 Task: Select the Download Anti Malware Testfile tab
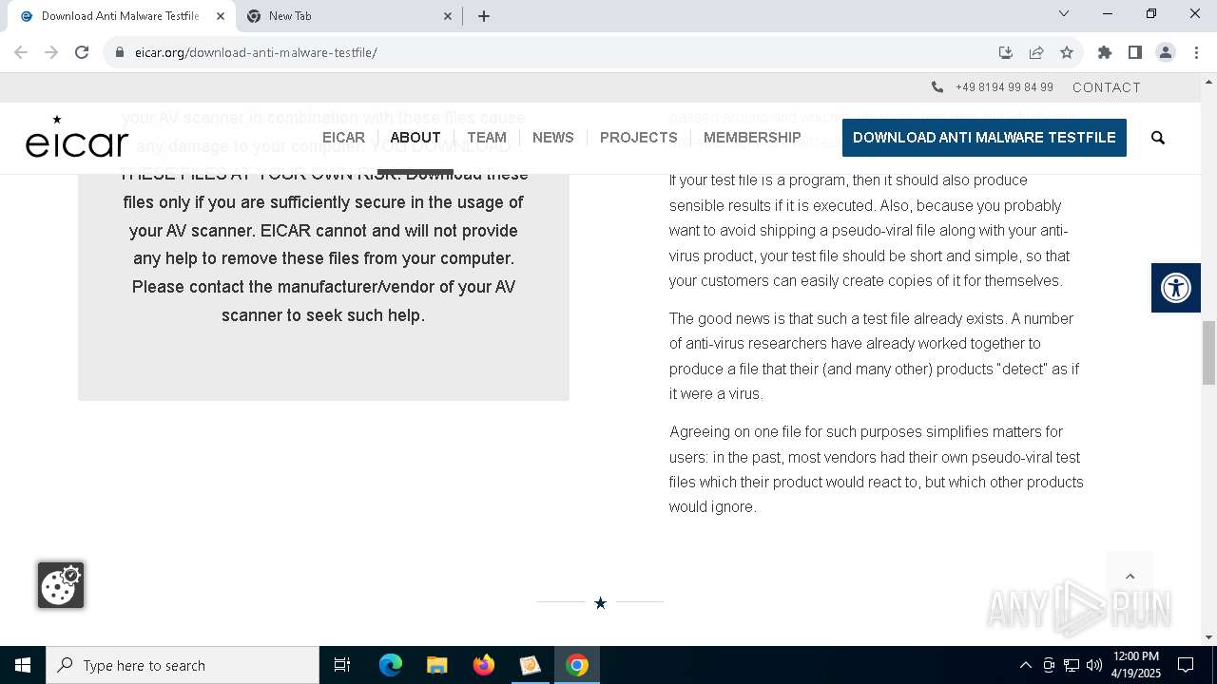[x=120, y=16]
